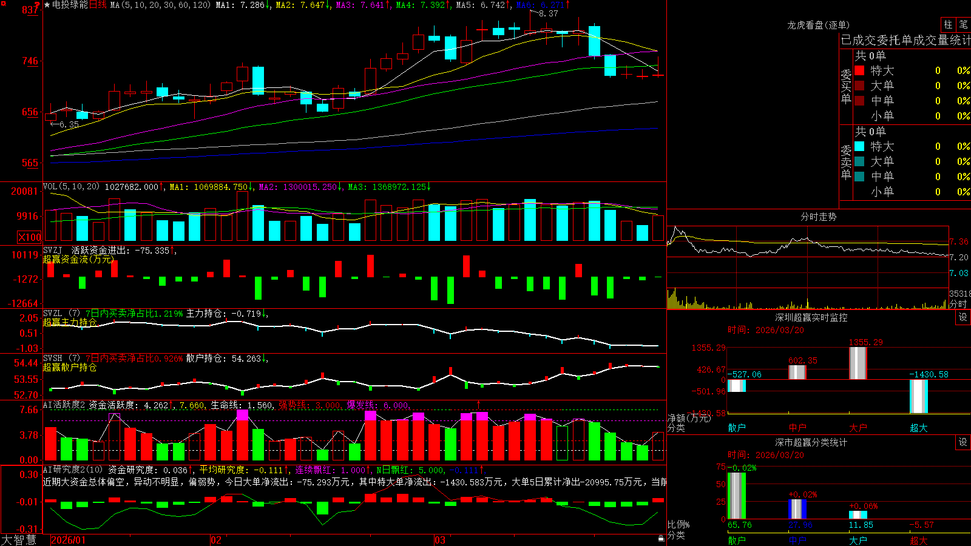The width and height of the screenshot is (971, 546).
Task: Click the dark red 大单 buy-order swatch
Action: click(x=859, y=86)
